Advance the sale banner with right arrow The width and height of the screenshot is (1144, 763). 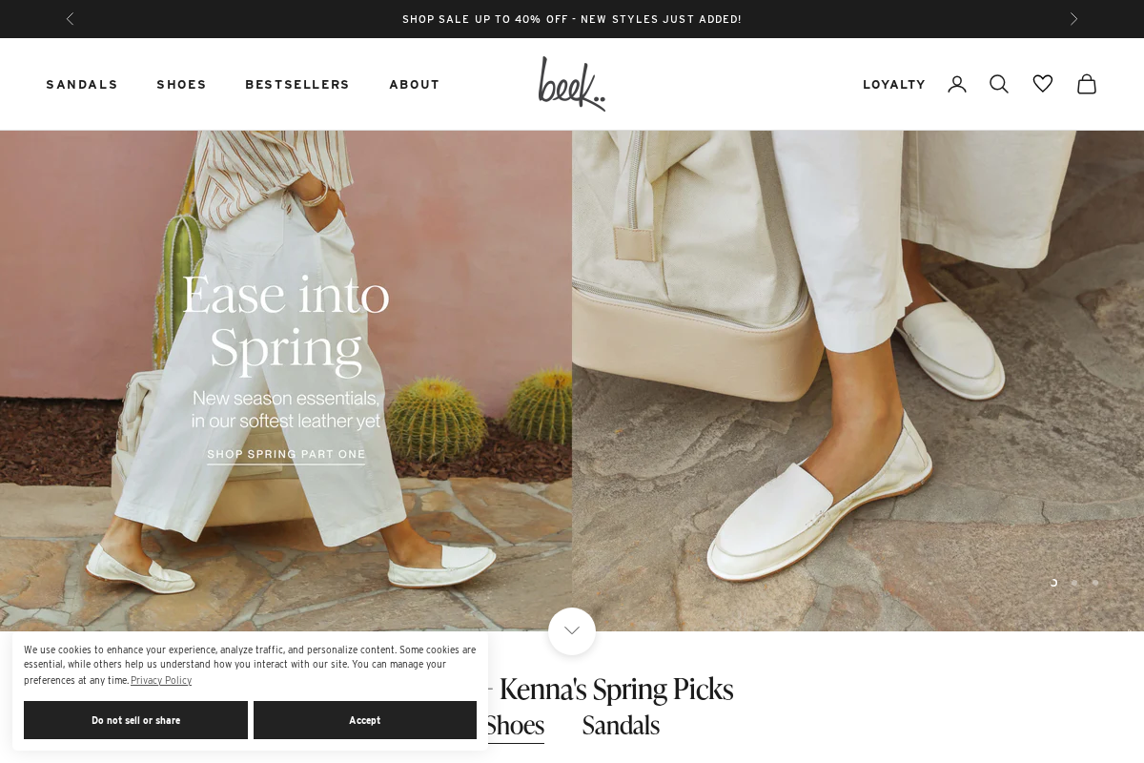tap(1074, 19)
